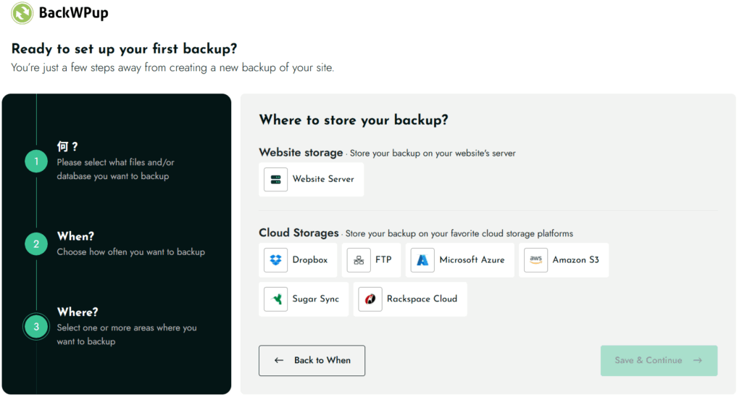Viewport: 742px width, 400px height.
Task: Click the BackWPup brand name text
Action: click(x=73, y=13)
